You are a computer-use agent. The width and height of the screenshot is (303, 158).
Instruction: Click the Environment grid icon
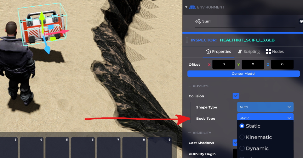192,7
